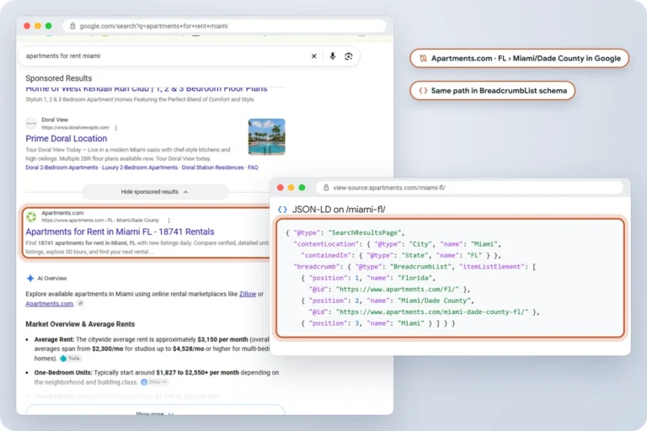Expand the AI Overview with Show more
Screen dimensions: 647x431
point(155,412)
